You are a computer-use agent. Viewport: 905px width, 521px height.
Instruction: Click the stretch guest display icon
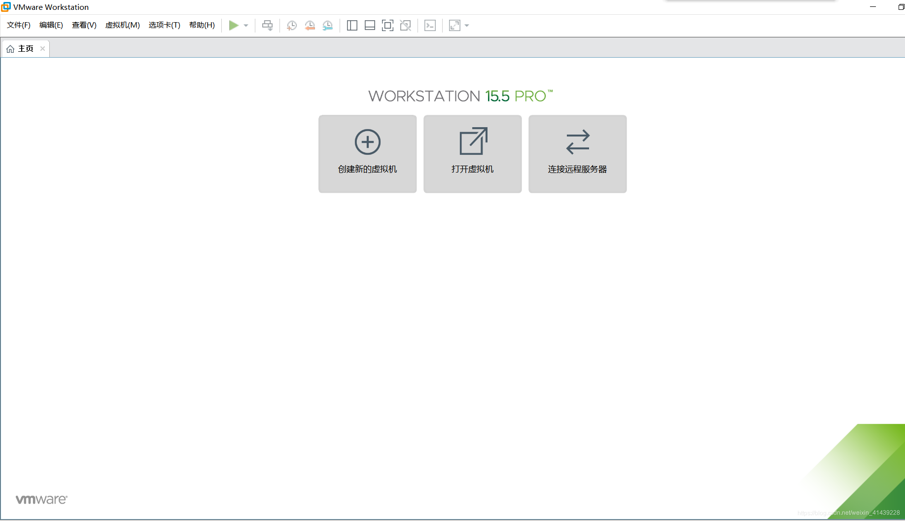pos(454,25)
